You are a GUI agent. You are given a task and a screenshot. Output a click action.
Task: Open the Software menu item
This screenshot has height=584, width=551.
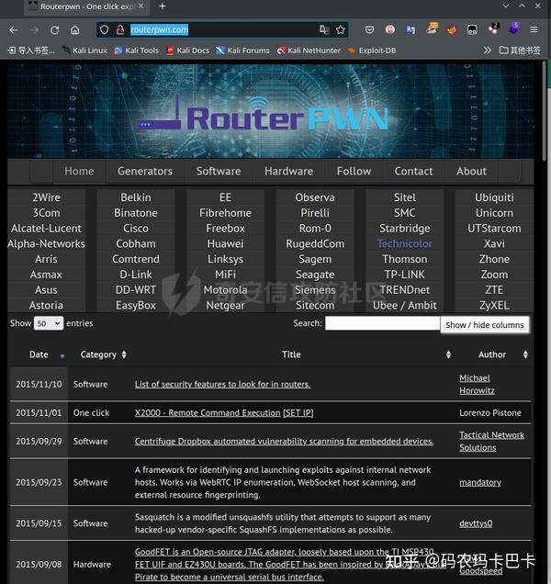(x=219, y=171)
